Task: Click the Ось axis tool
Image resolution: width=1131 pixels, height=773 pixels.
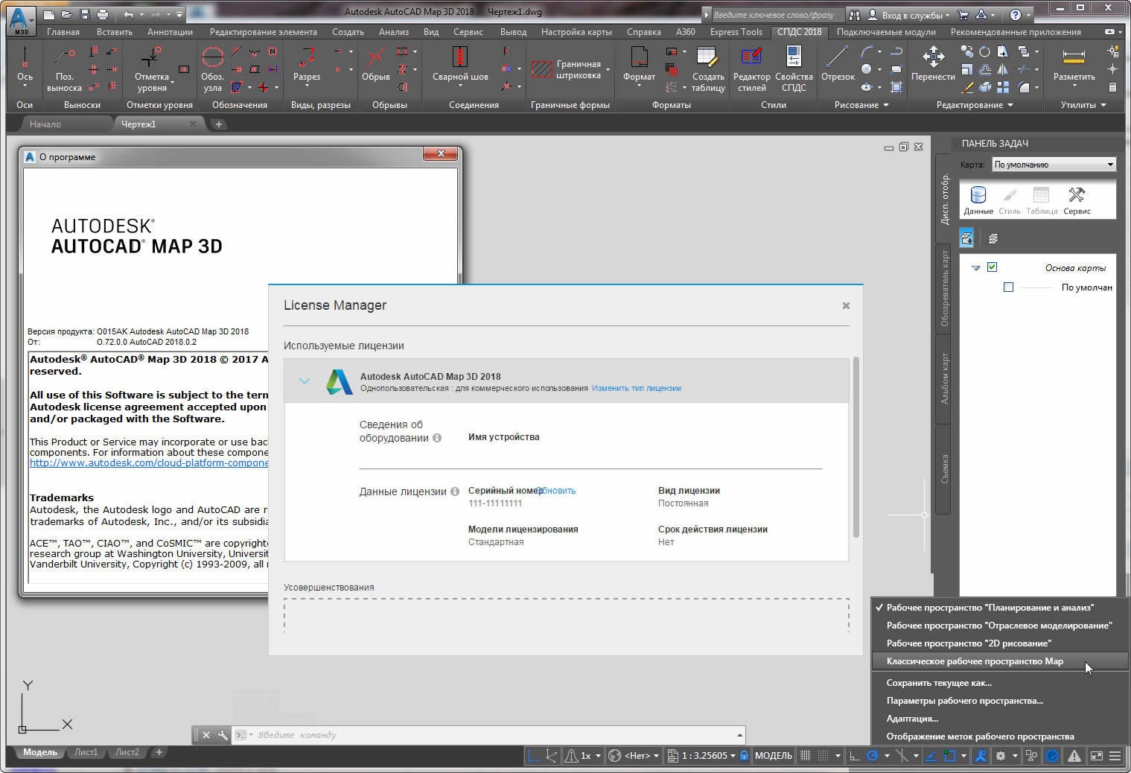Action: click(25, 66)
